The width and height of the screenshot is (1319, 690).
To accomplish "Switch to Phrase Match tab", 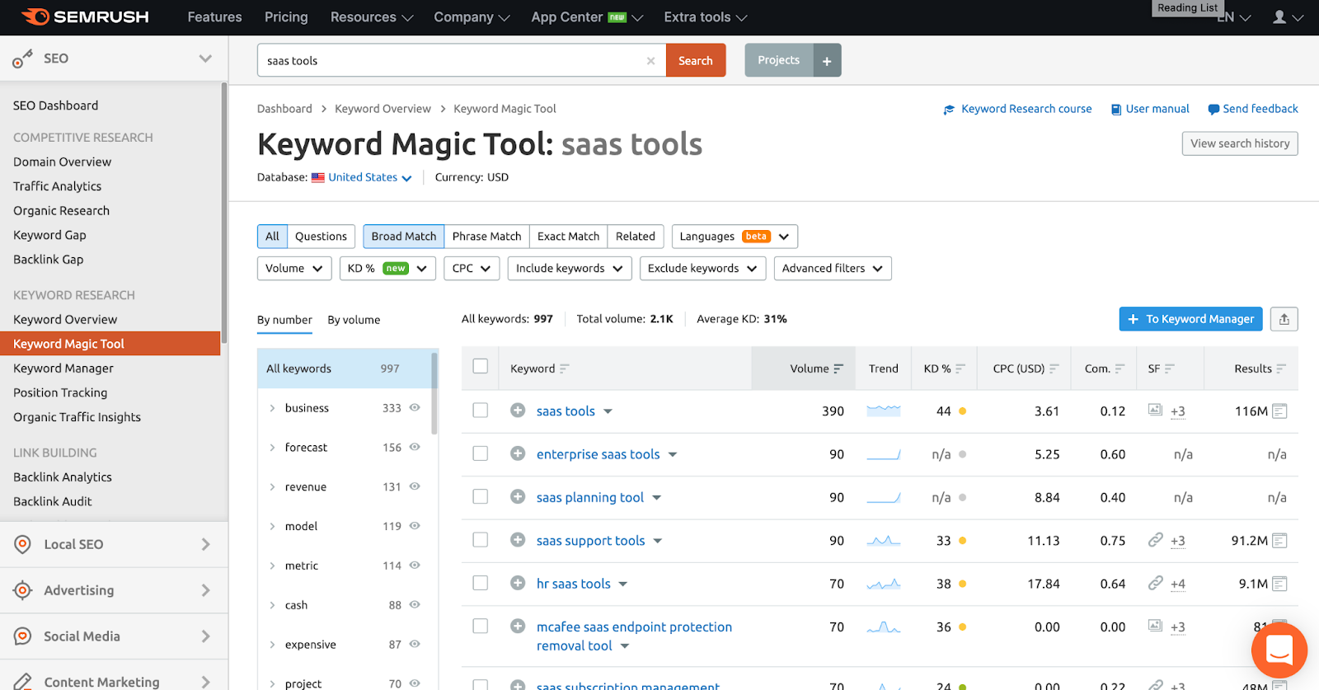I will [486, 237].
